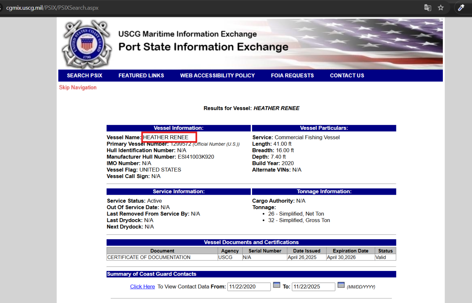Viewport: 472px width, 303px height.
Task: Select FOIA REQUESTS in the navigation bar
Action: point(292,76)
